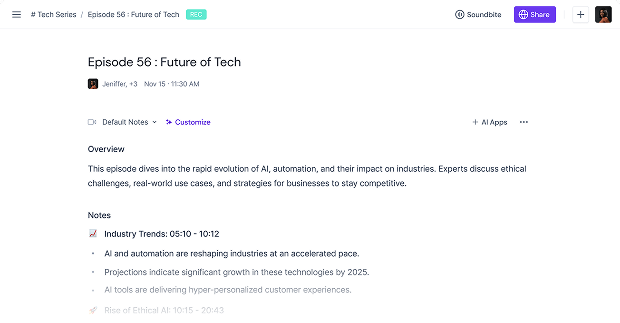
Task: Open the Default Notes dropdown
Action: click(x=155, y=122)
